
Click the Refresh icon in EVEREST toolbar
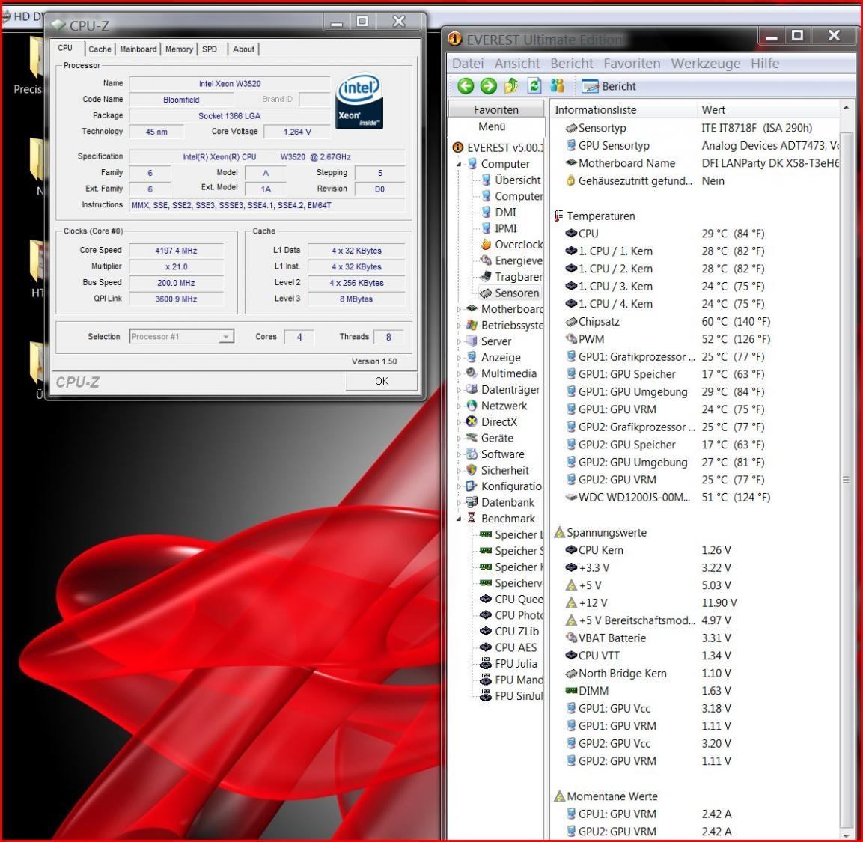(534, 86)
